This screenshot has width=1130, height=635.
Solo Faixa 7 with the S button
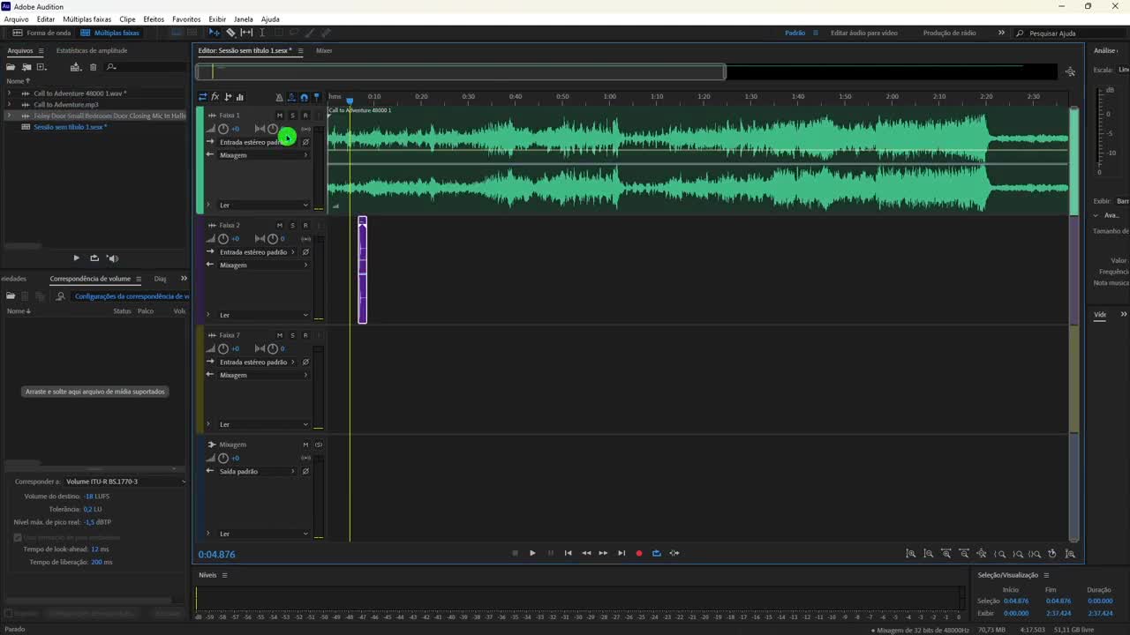[x=292, y=335]
